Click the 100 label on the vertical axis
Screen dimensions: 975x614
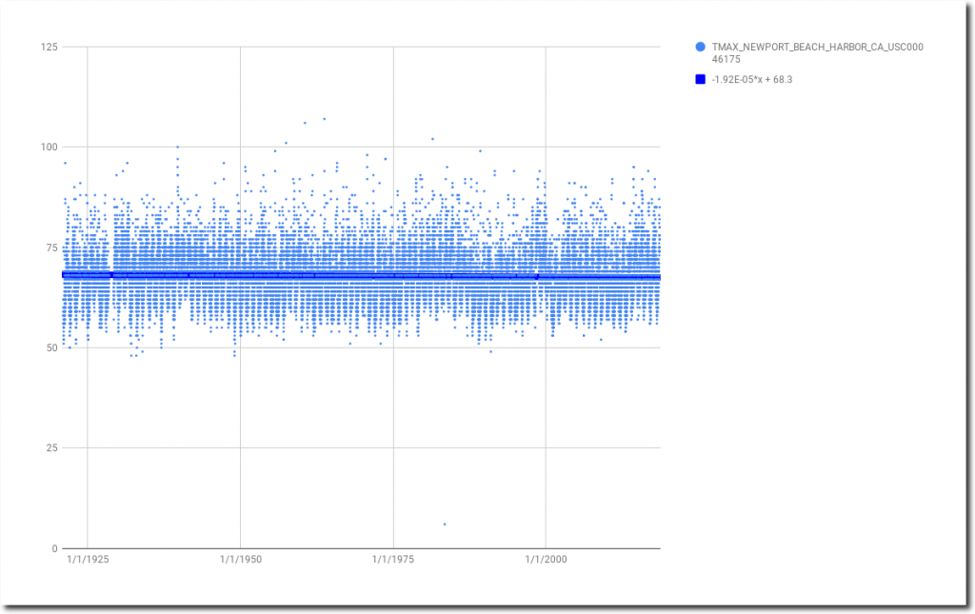pyautogui.click(x=49, y=147)
